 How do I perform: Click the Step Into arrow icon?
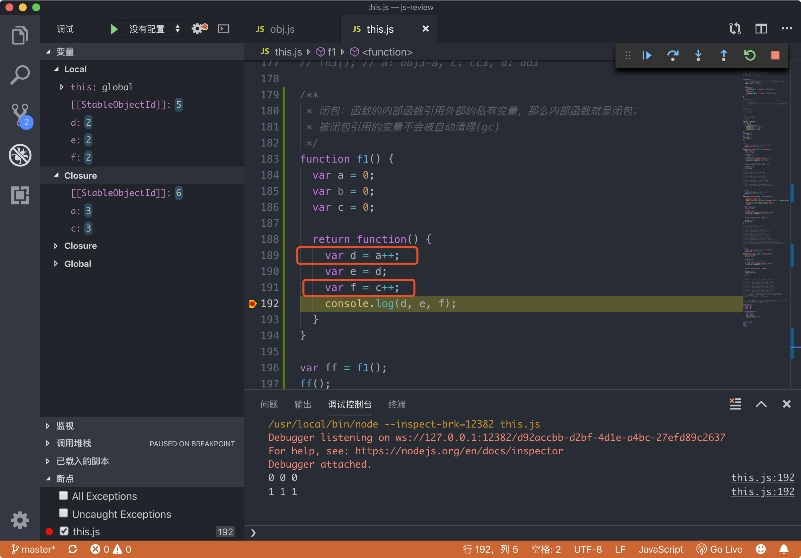(x=698, y=56)
